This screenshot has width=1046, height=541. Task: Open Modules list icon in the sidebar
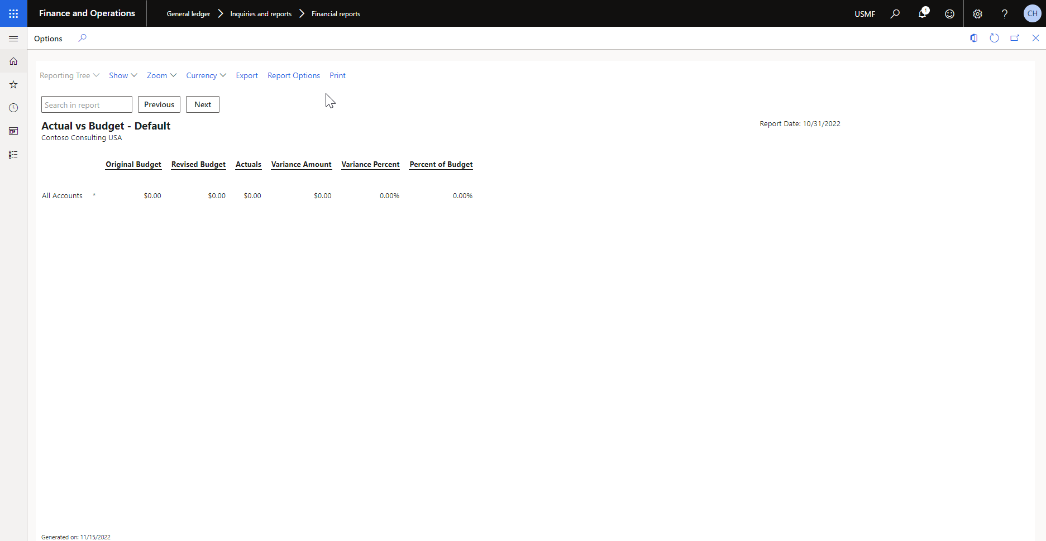(x=13, y=155)
